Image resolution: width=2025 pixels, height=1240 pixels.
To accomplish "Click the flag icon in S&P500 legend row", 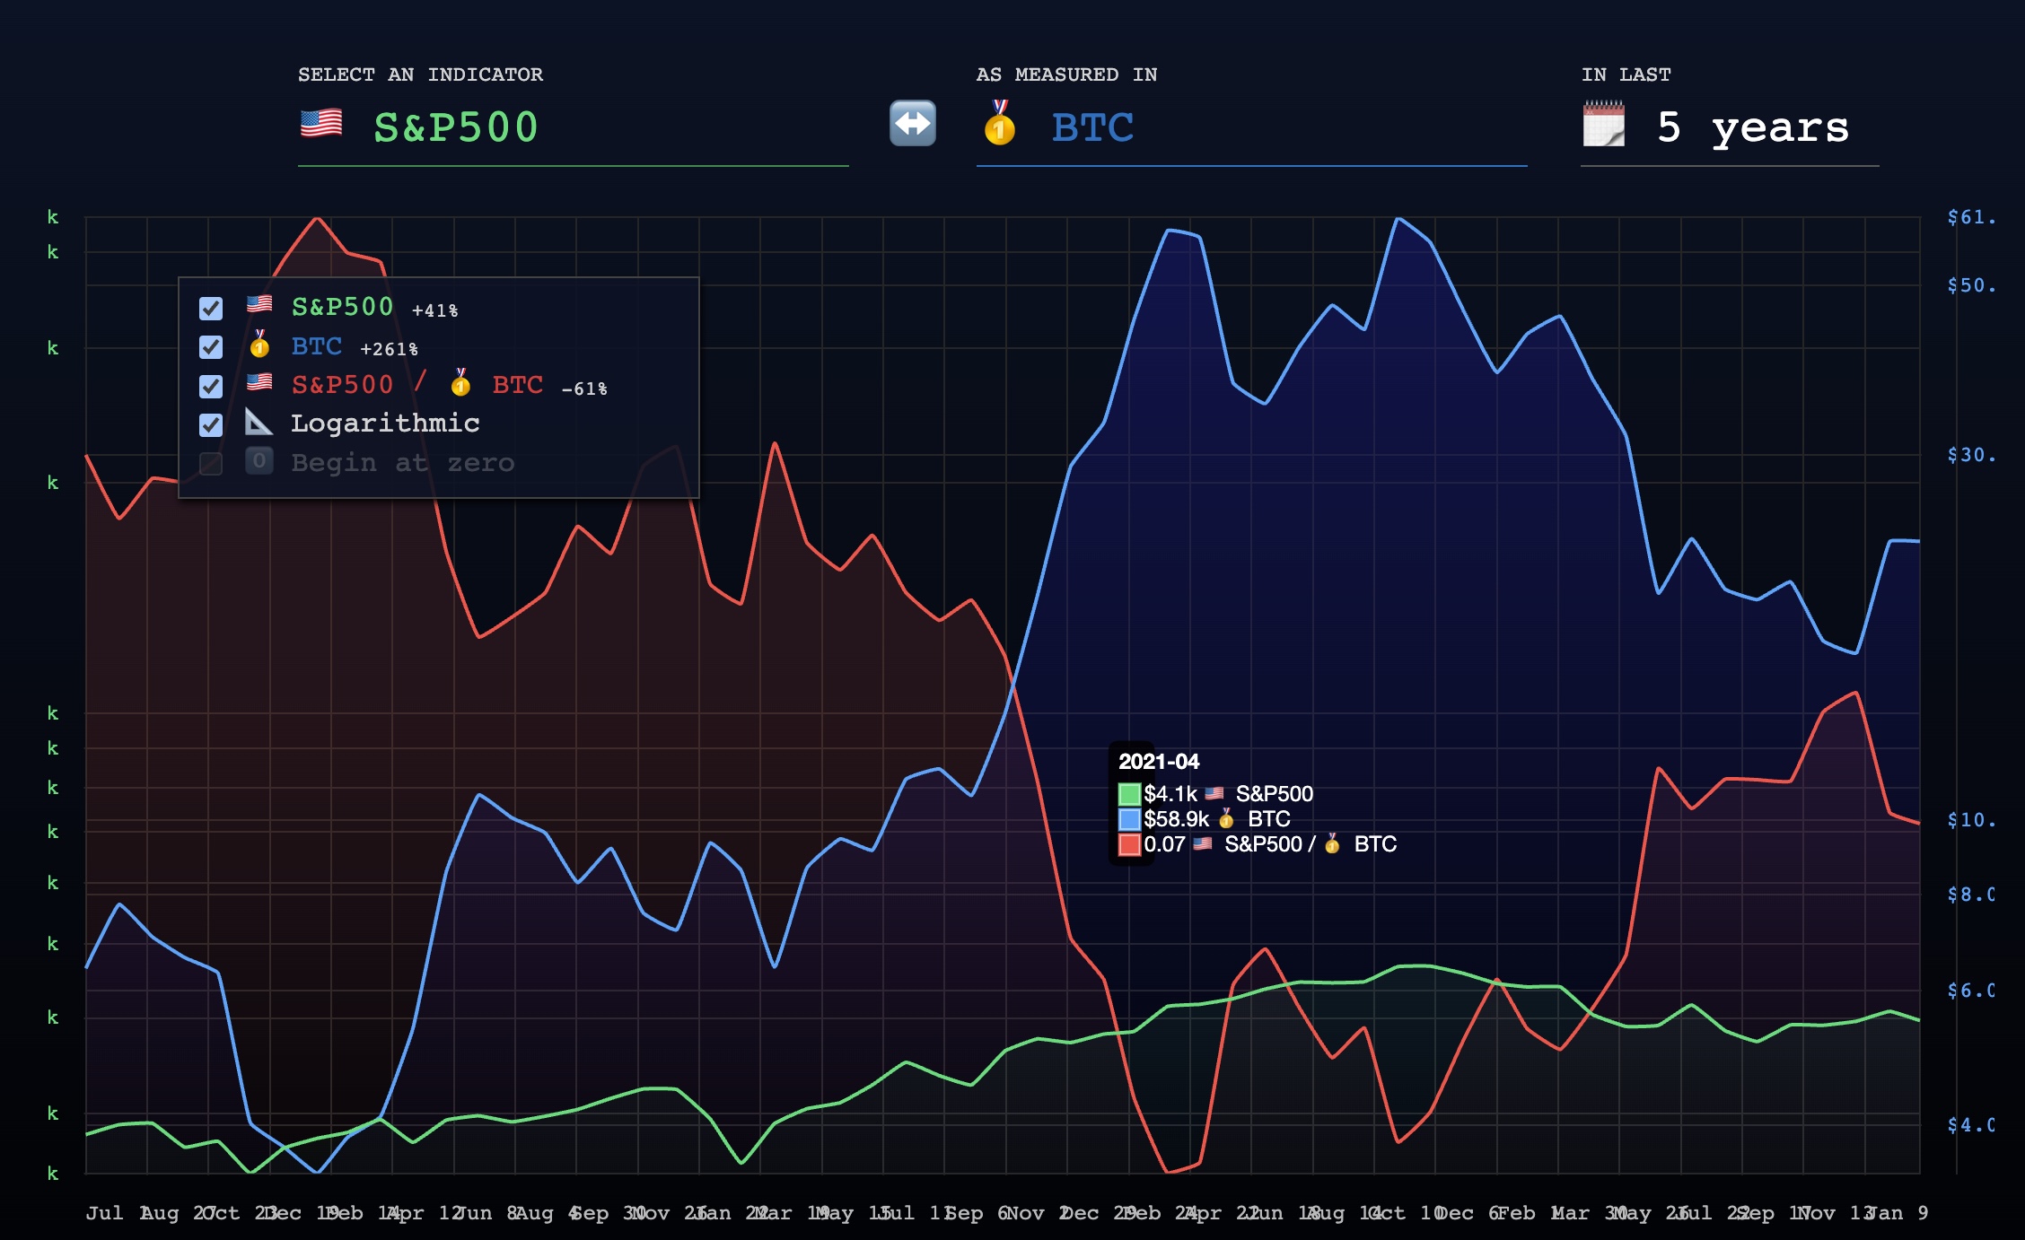I will pos(259,305).
